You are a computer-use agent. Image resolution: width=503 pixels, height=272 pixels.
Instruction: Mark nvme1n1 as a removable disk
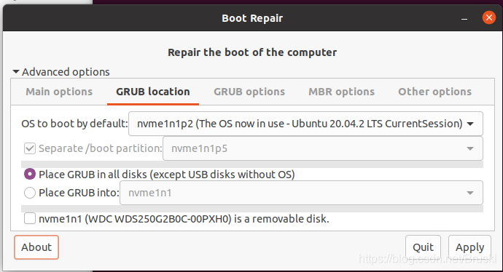click(30, 219)
